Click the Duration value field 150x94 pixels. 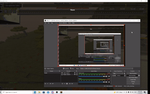[120, 76]
